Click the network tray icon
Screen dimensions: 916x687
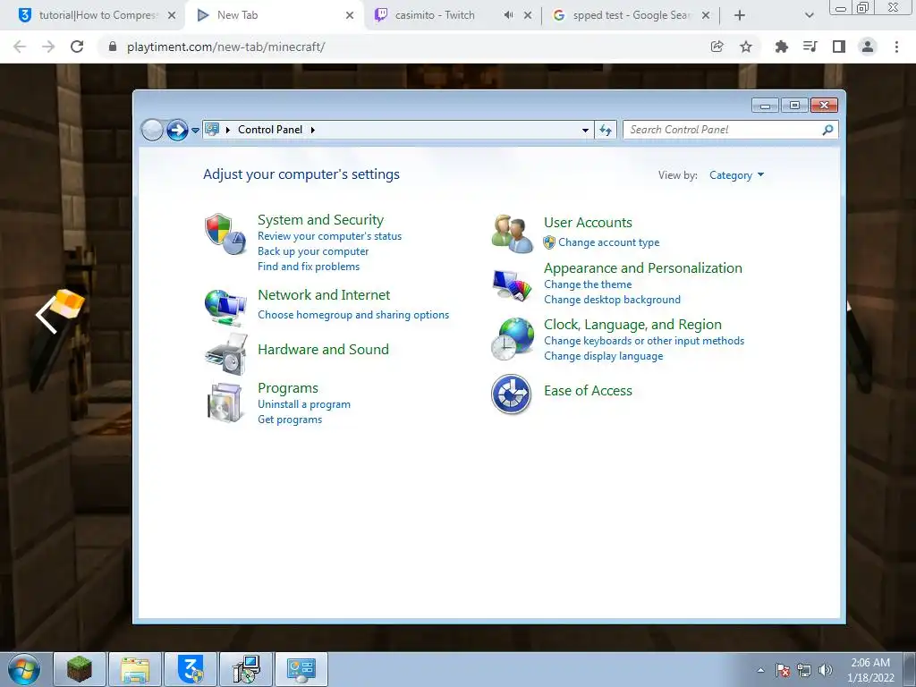804,670
